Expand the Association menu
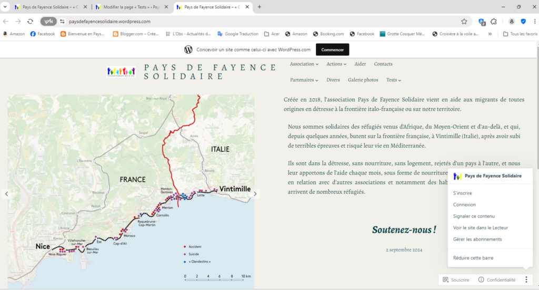The height and width of the screenshot is (290, 539). pos(304,64)
